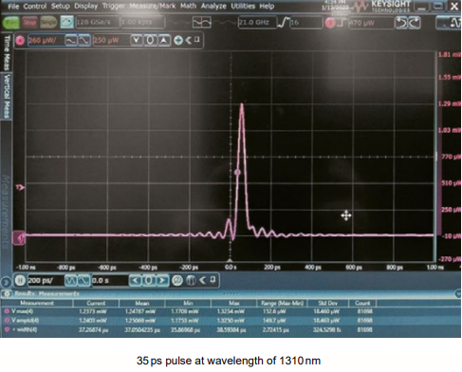Click the 0.0 s horizontal position field
462x372 pixels.
110,280
